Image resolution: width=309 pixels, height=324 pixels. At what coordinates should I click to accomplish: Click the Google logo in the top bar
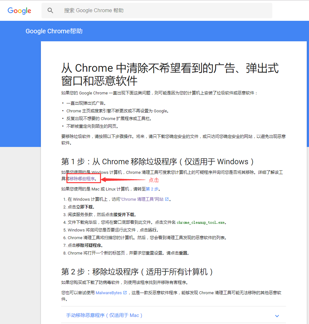[19, 11]
